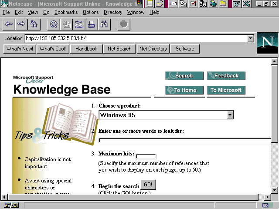The height and width of the screenshot is (209, 279).
Task: Click the What's Cool! button
Action: coord(53,49)
